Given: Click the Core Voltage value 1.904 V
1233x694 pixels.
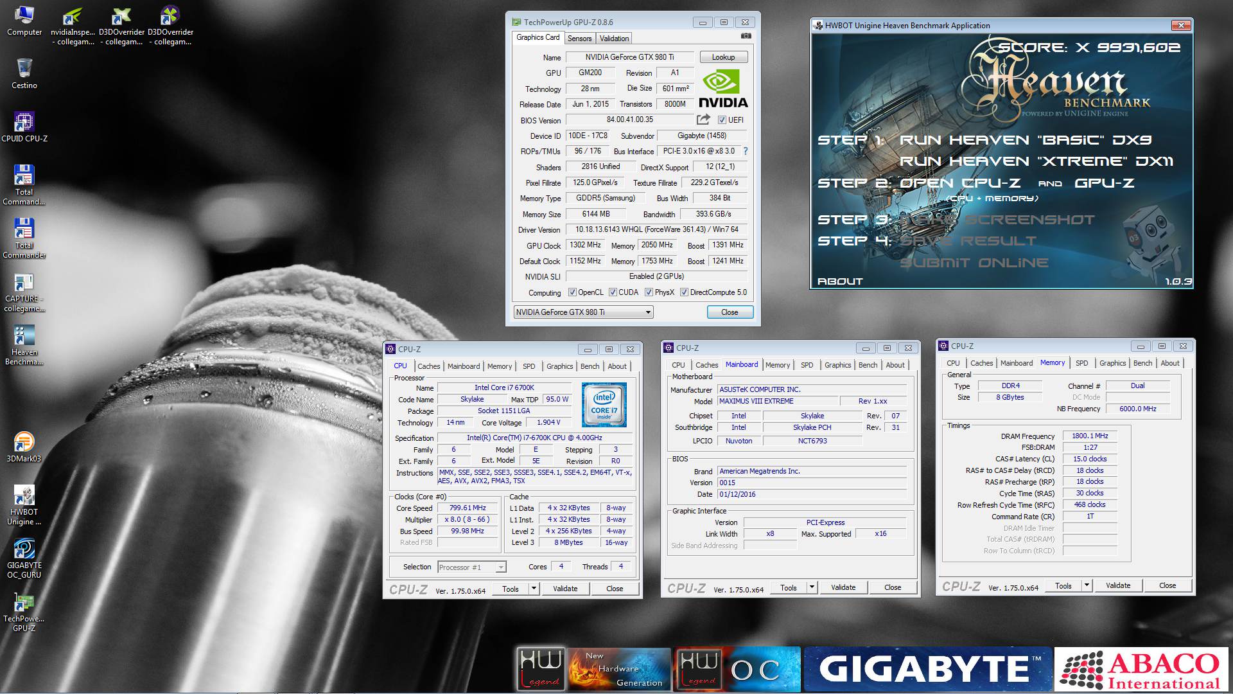Looking at the screenshot, I should pos(548,423).
